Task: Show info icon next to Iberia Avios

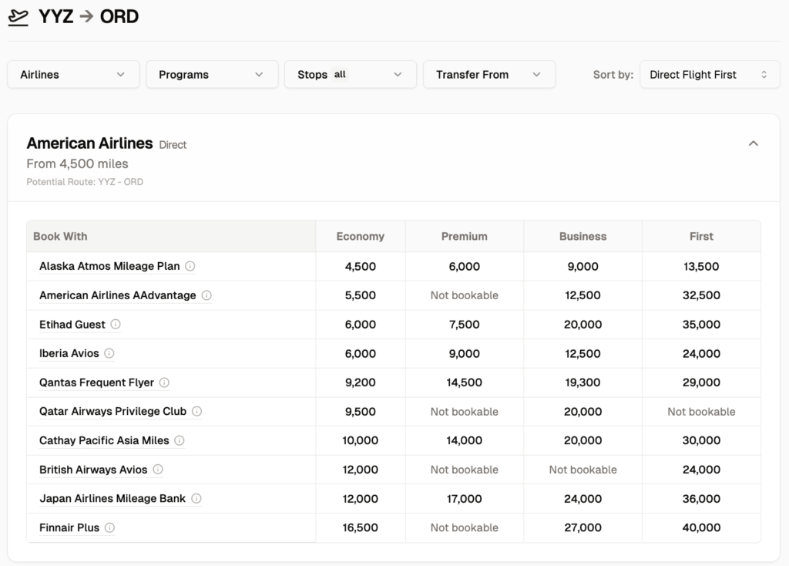Action: point(109,353)
